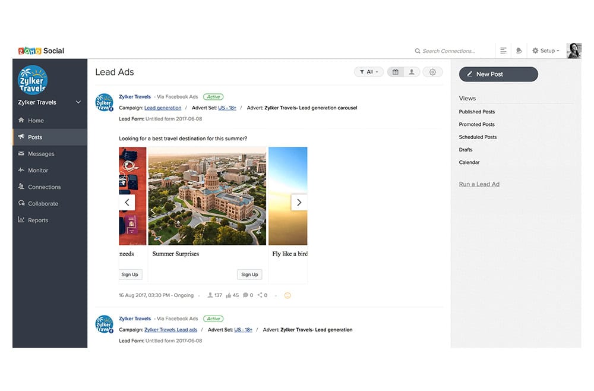The height and width of the screenshot is (391, 594).
Task: Click the travel gear image on left card
Action: (132, 196)
